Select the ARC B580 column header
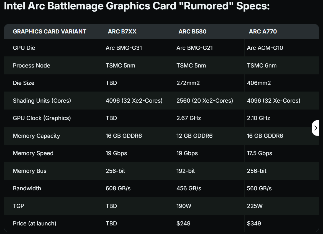The width and height of the screenshot is (323, 234). (193, 32)
